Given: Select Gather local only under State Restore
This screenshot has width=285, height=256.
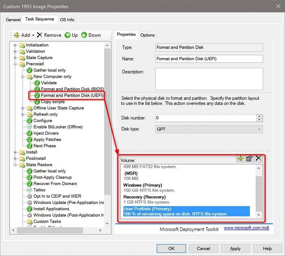Looking at the screenshot, I should coord(49,171).
